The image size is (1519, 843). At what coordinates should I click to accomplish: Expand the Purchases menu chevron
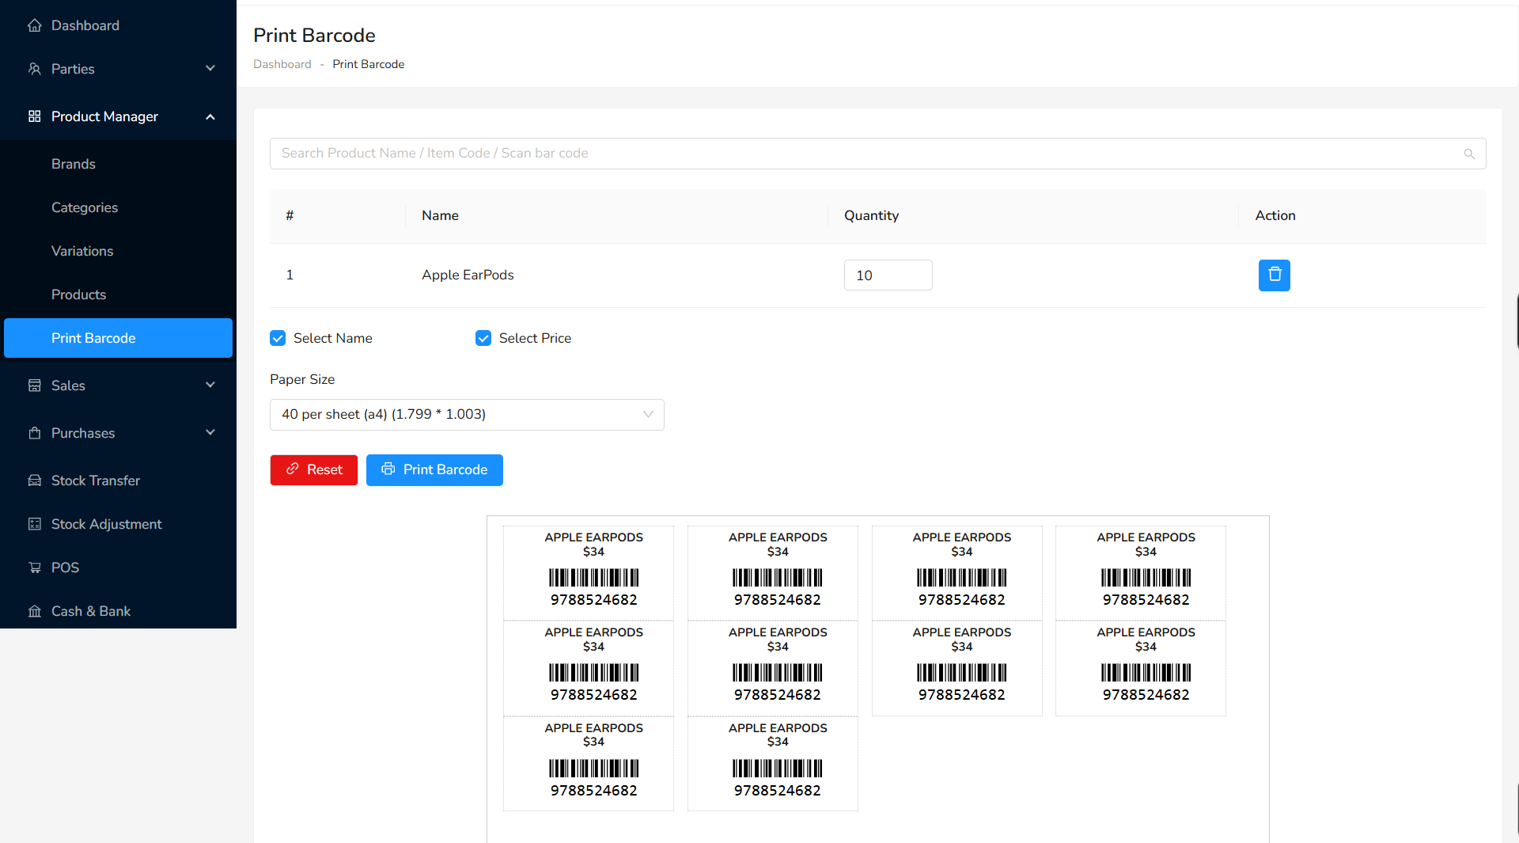tap(210, 433)
